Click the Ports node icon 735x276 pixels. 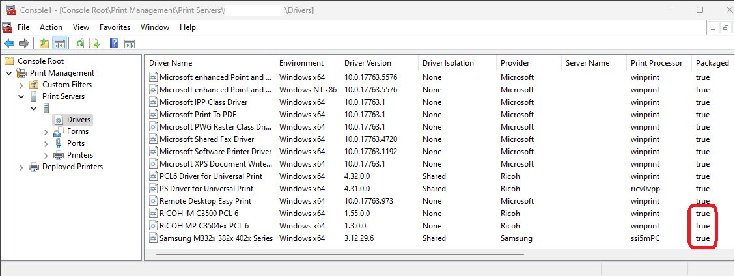coord(59,143)
